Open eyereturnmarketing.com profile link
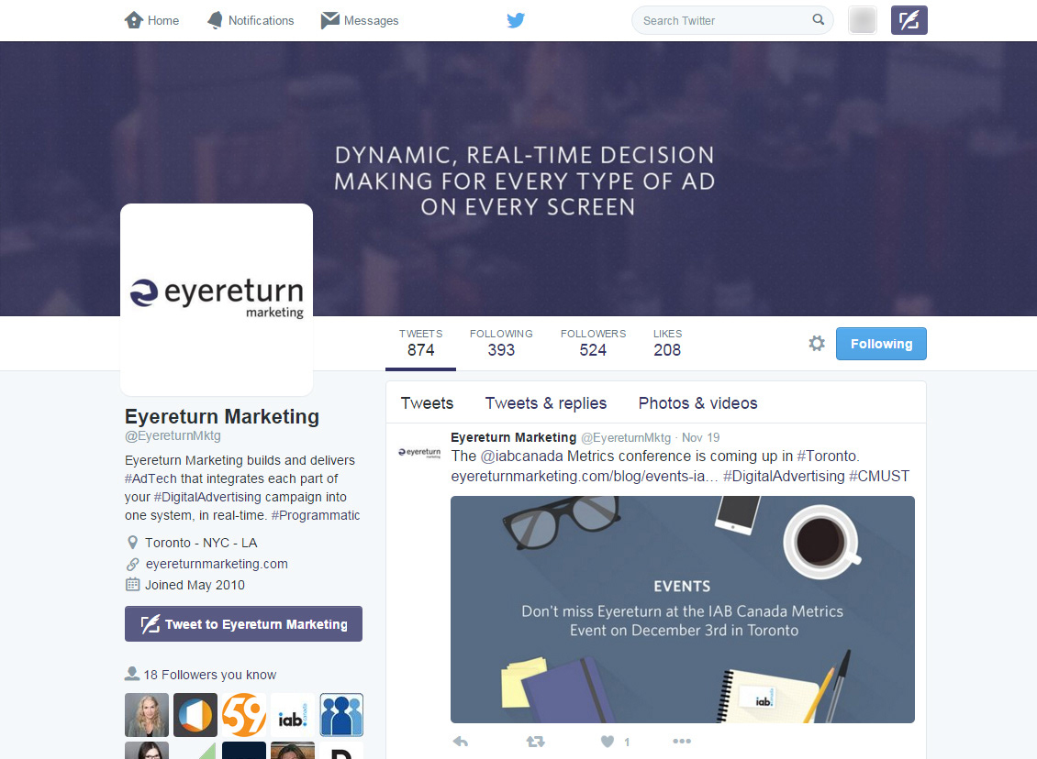The image size is (1037, 759). pyautogui.click(x=217, y=564)
